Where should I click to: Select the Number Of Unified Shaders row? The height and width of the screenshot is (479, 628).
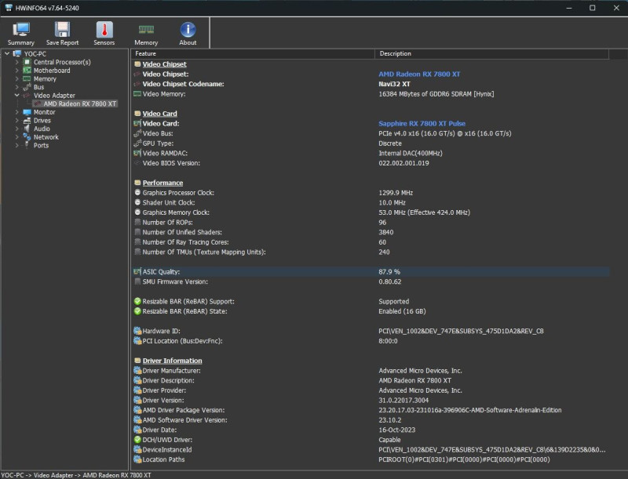pos(371,232)
